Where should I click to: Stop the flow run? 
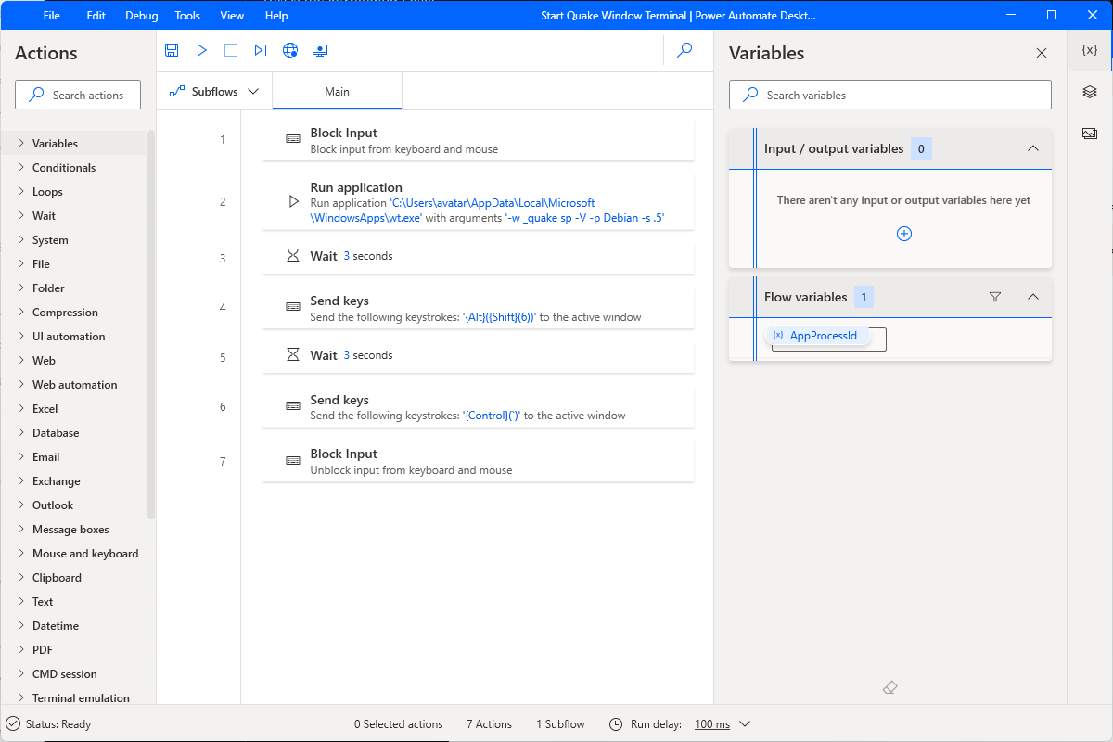(x=231, y=50)
